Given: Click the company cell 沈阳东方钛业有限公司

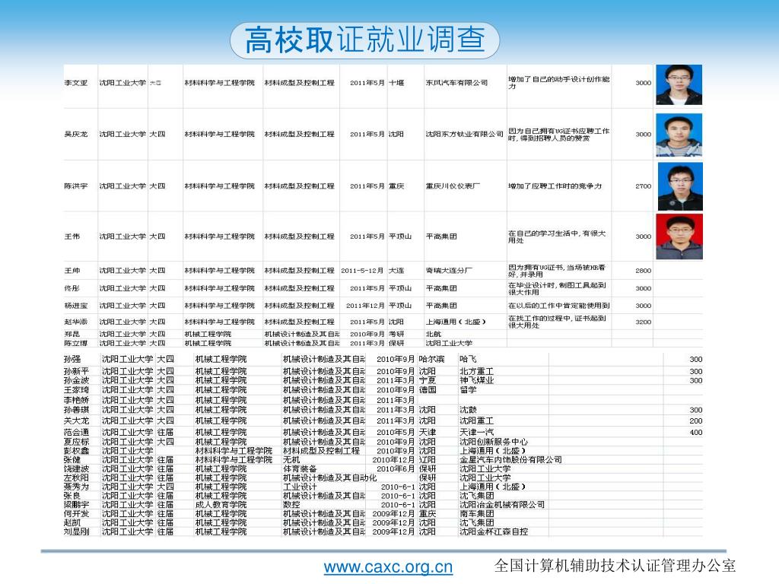Looking at the screenshot, I should 465,134.
